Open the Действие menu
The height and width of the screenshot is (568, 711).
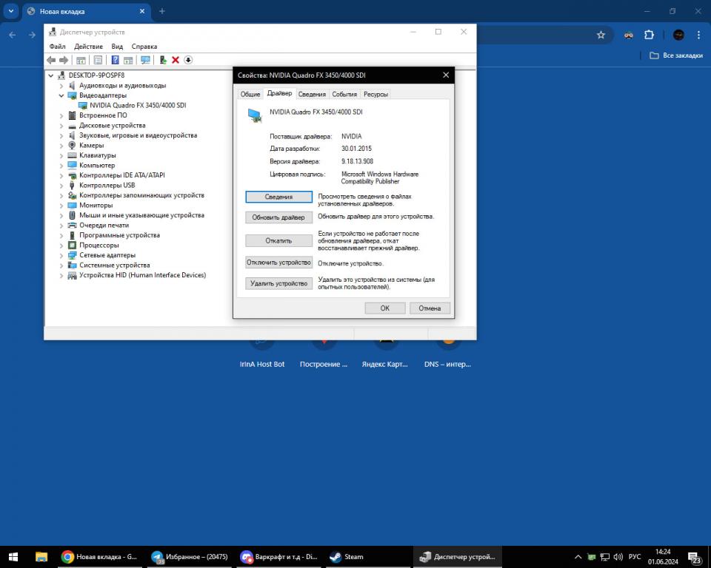click(88, 46)
